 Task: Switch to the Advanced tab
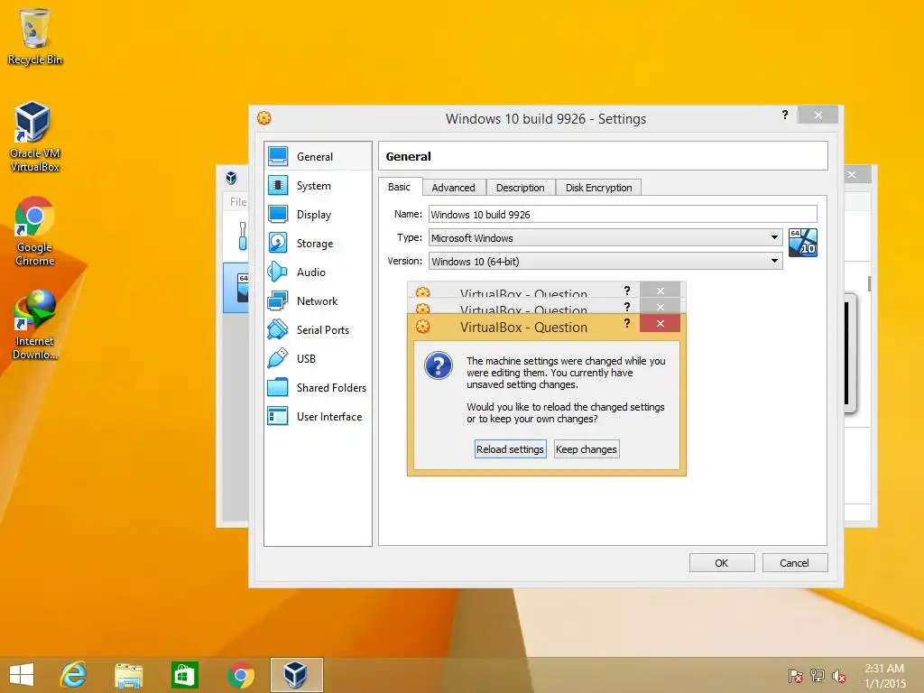click(453, 188)
